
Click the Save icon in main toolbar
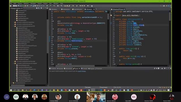tap(14, 6)
